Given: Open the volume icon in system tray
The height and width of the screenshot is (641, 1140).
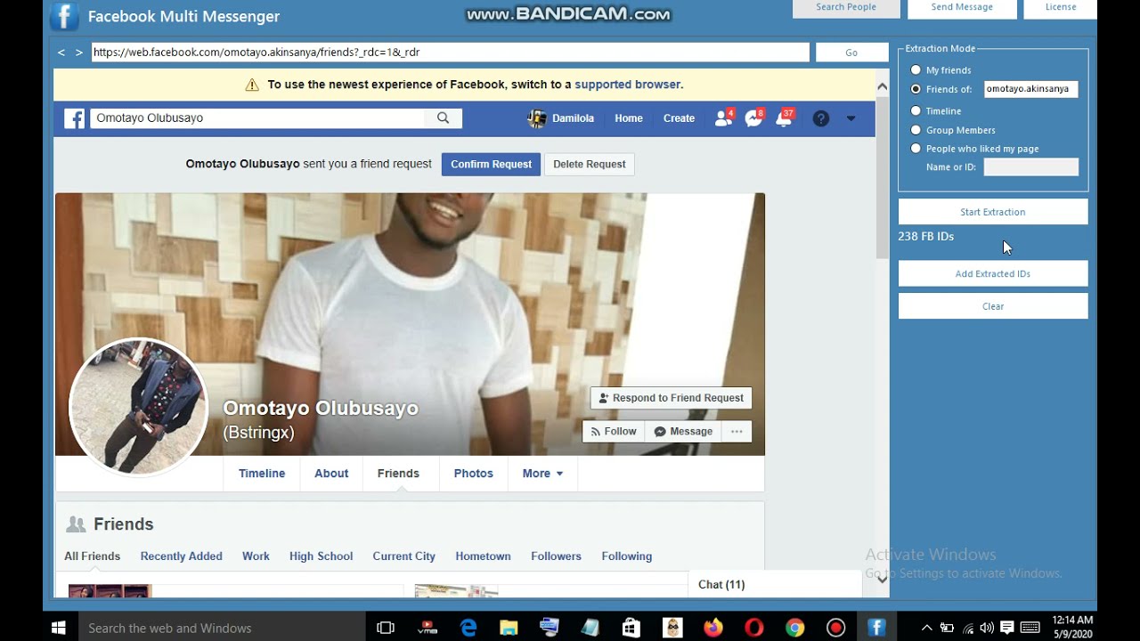Looking at the screenshot, I should tap(986, 628).
